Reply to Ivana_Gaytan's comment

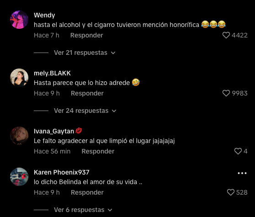pyautogui.click(x=98, y=151)
